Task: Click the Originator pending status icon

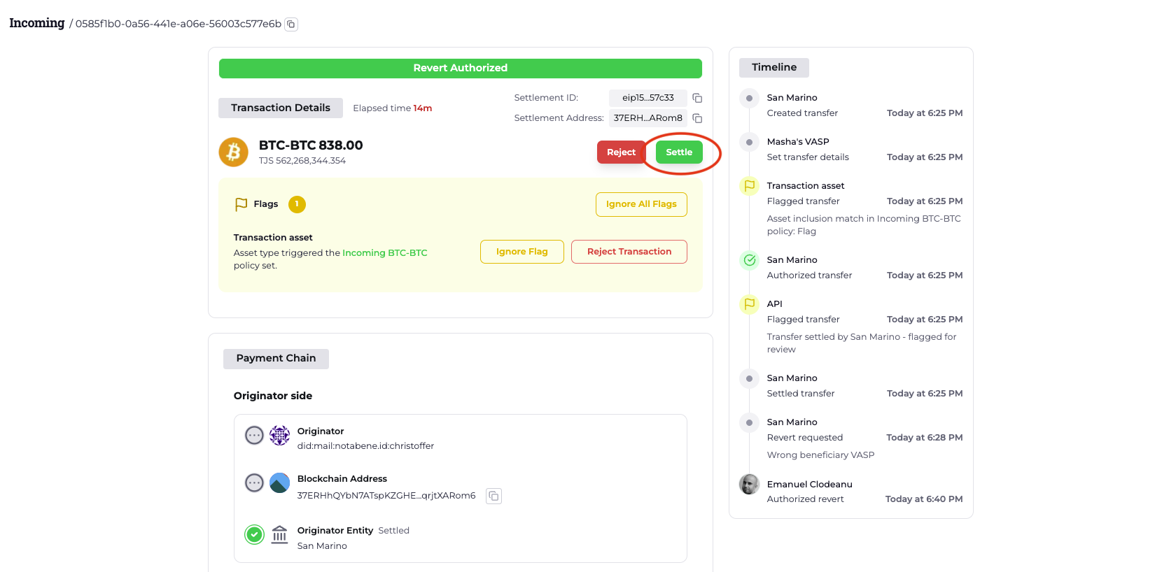Action: coord(254,435)
